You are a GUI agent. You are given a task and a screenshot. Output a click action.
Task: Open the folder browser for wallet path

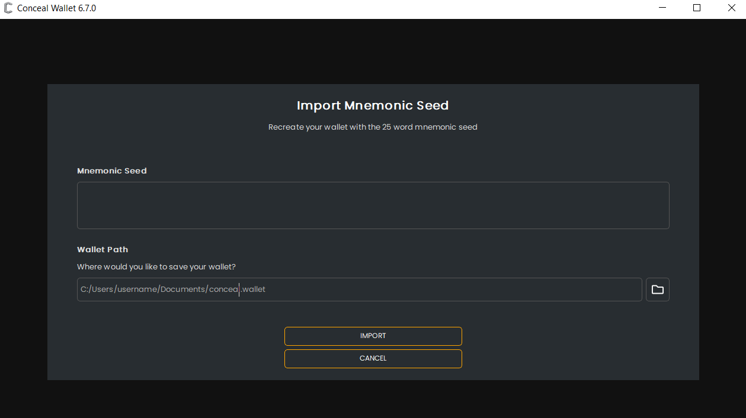coord(657,290)
